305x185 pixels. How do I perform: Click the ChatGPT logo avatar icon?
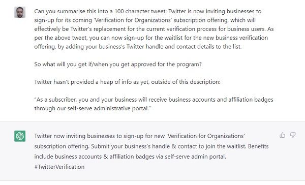point(20,136)
